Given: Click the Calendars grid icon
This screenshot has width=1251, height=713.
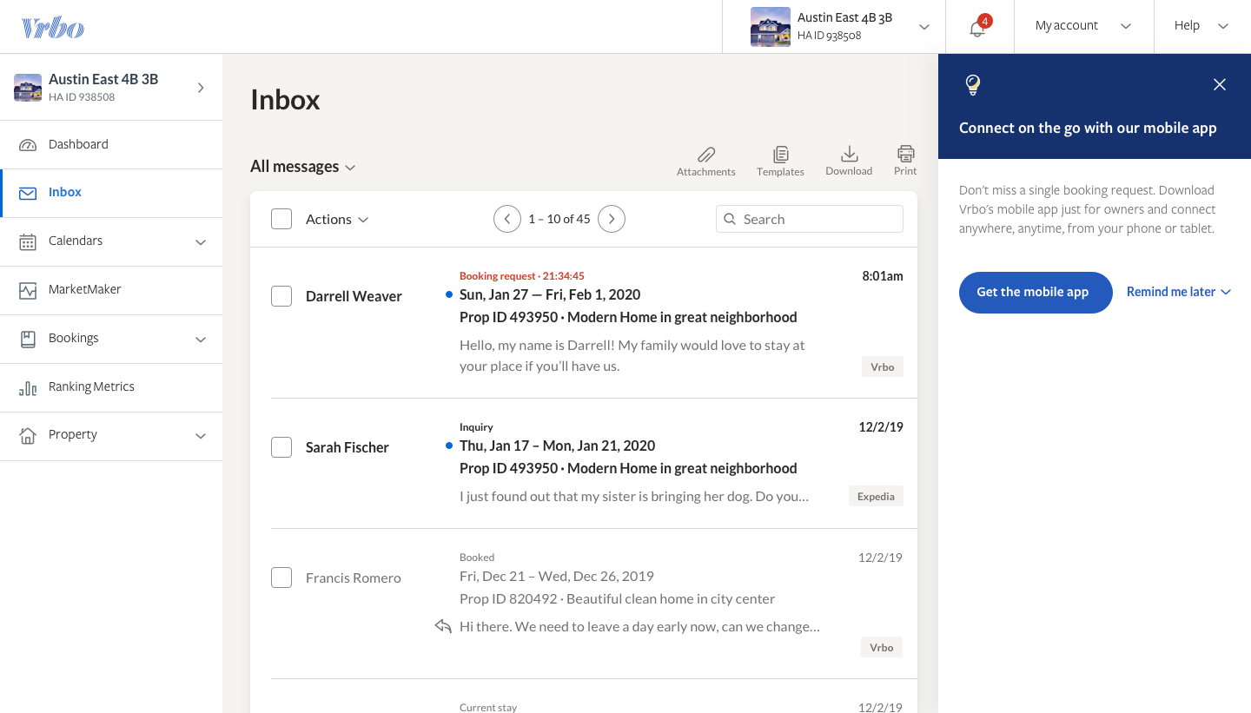Looking at the screenshot, I should tap(28, 241).
